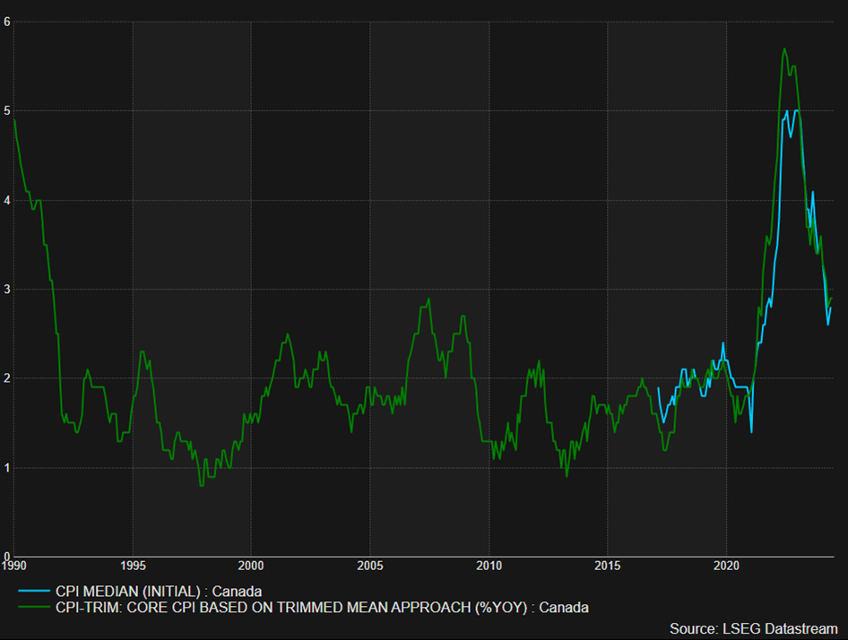This screenshot has width=848, height=640.
Task: Click the 1990 label on the x-axis
Action: point(13,566)
